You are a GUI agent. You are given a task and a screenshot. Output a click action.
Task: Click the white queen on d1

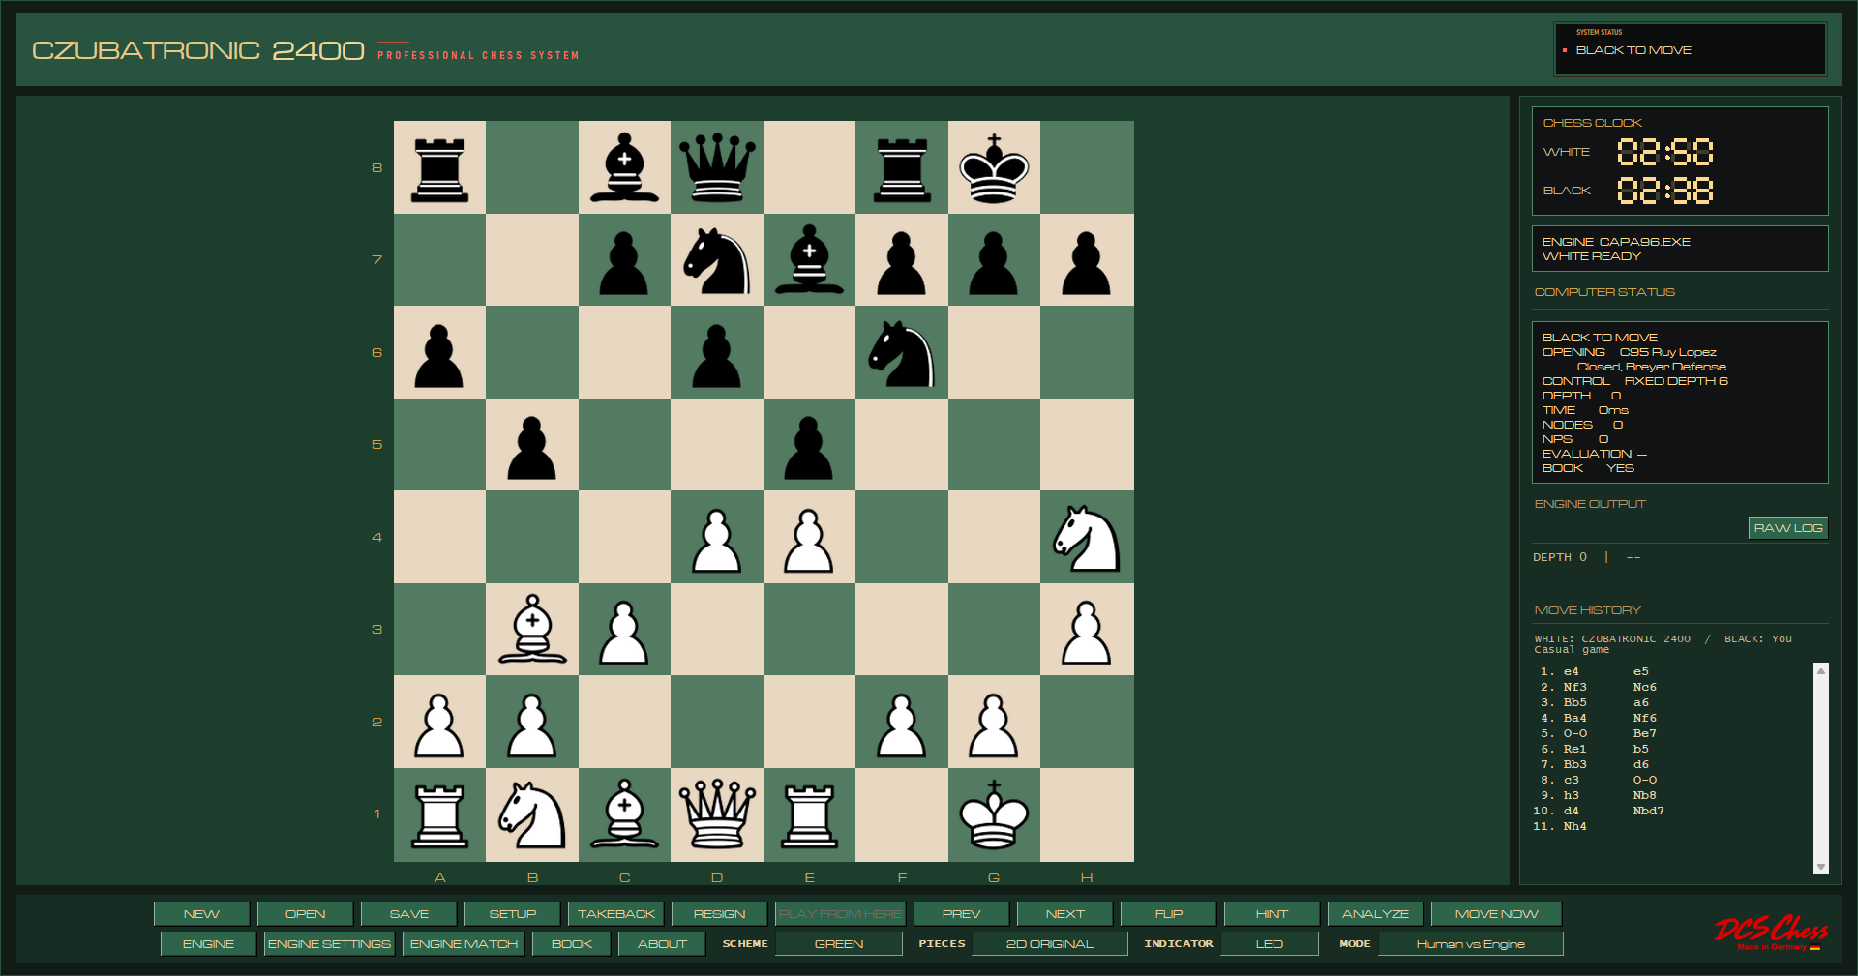click(716, 814)
